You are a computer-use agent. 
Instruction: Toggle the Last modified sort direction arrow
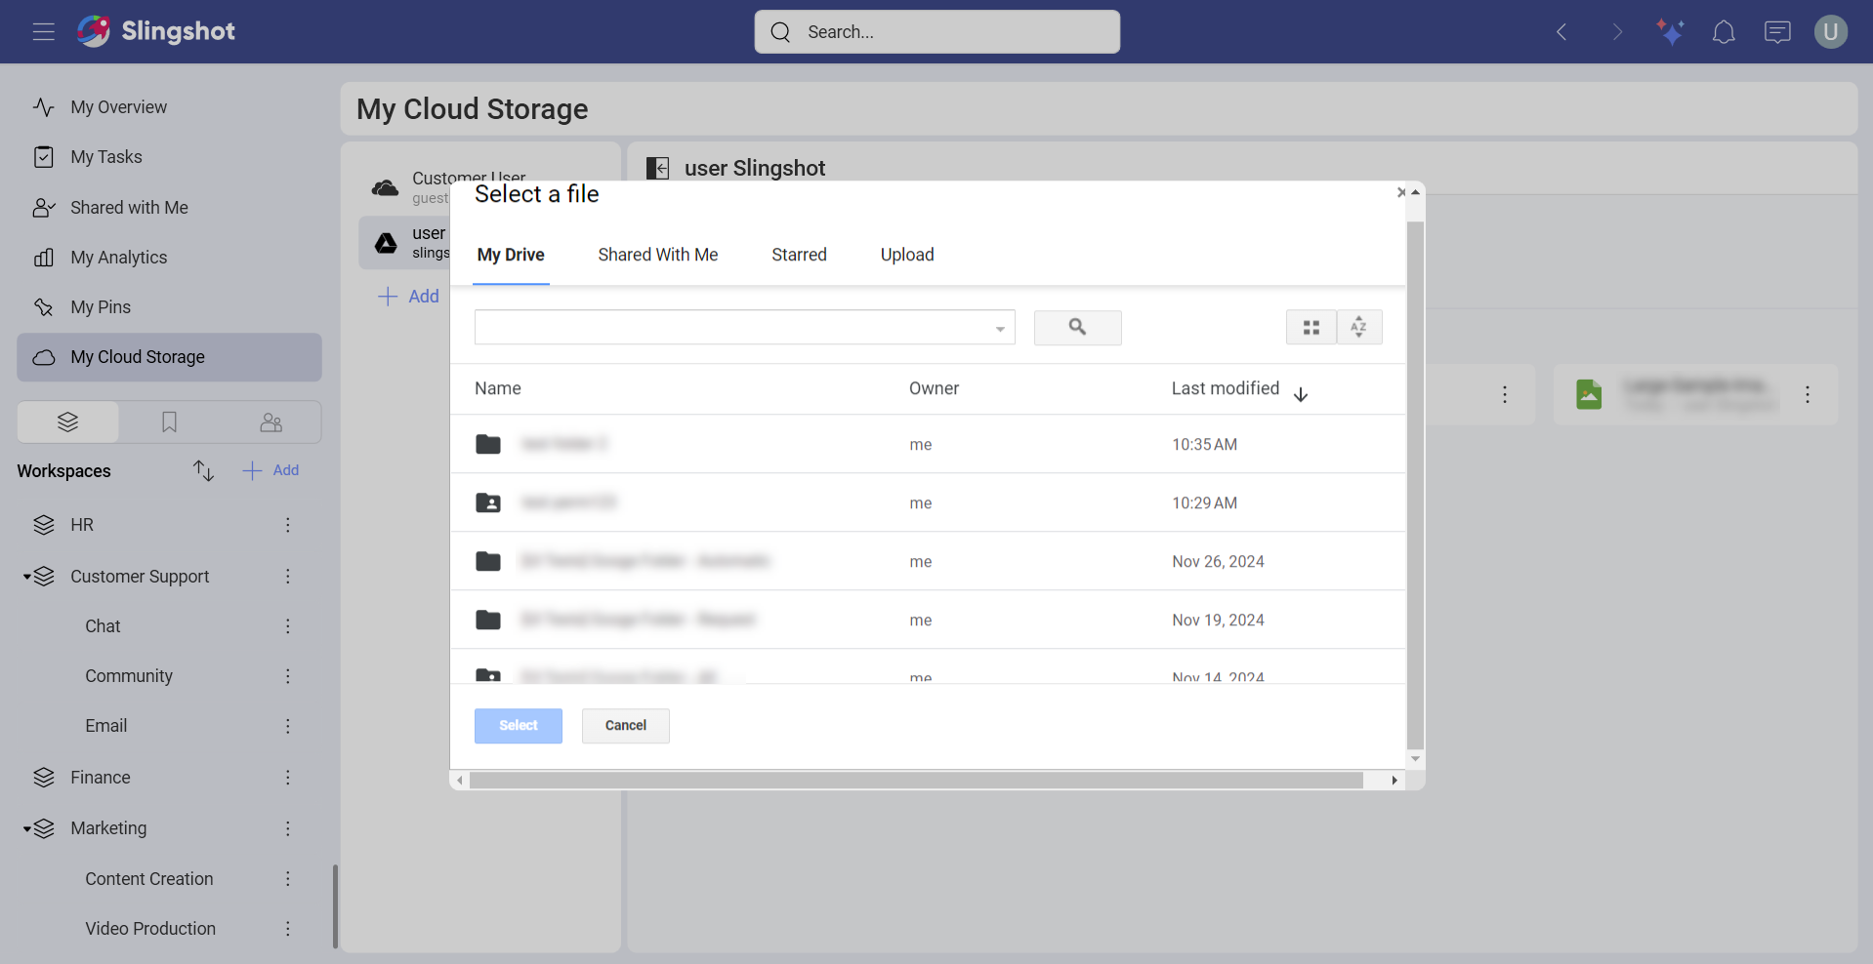click(x=1301, y=394)
